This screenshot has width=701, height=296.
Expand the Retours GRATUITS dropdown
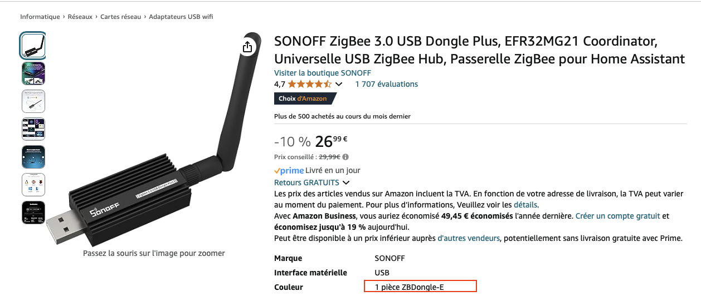tap(346, 182)
